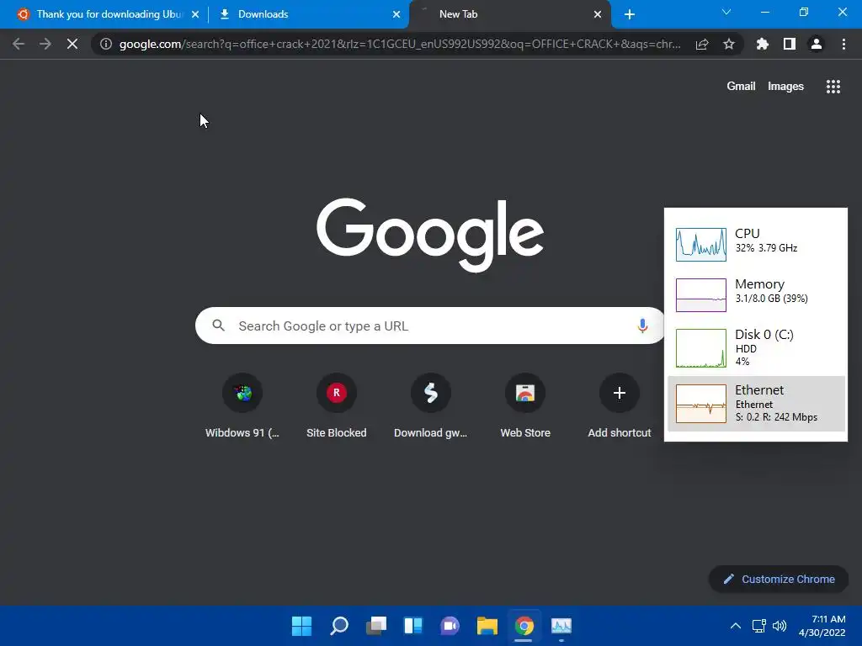Open the profile avatar menu

pos(817,44)
